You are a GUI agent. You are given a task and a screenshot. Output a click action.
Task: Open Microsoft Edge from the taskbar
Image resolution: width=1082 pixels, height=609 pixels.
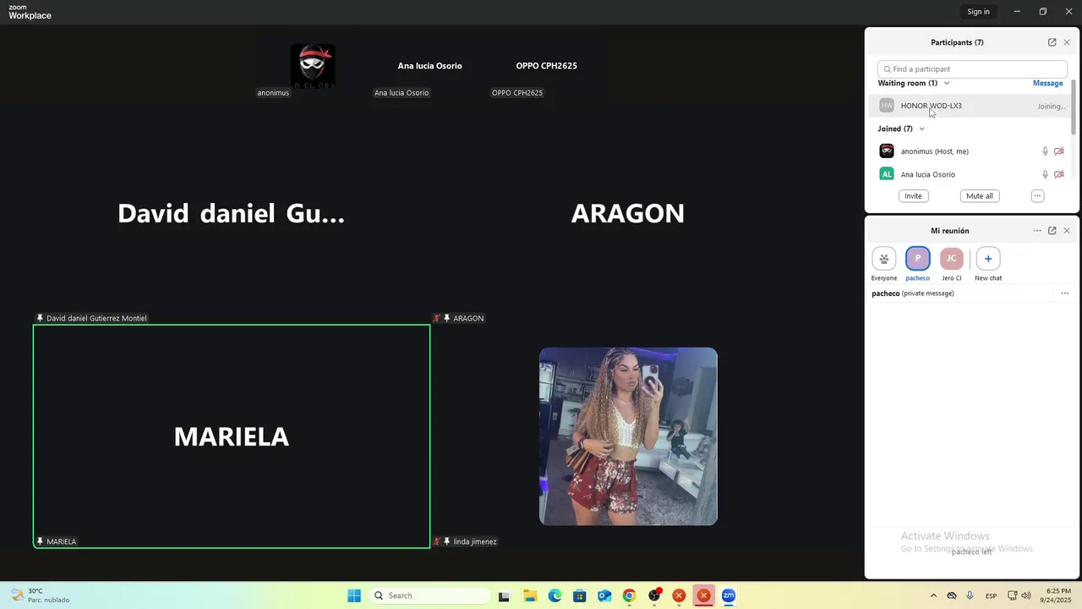point(555,595)
